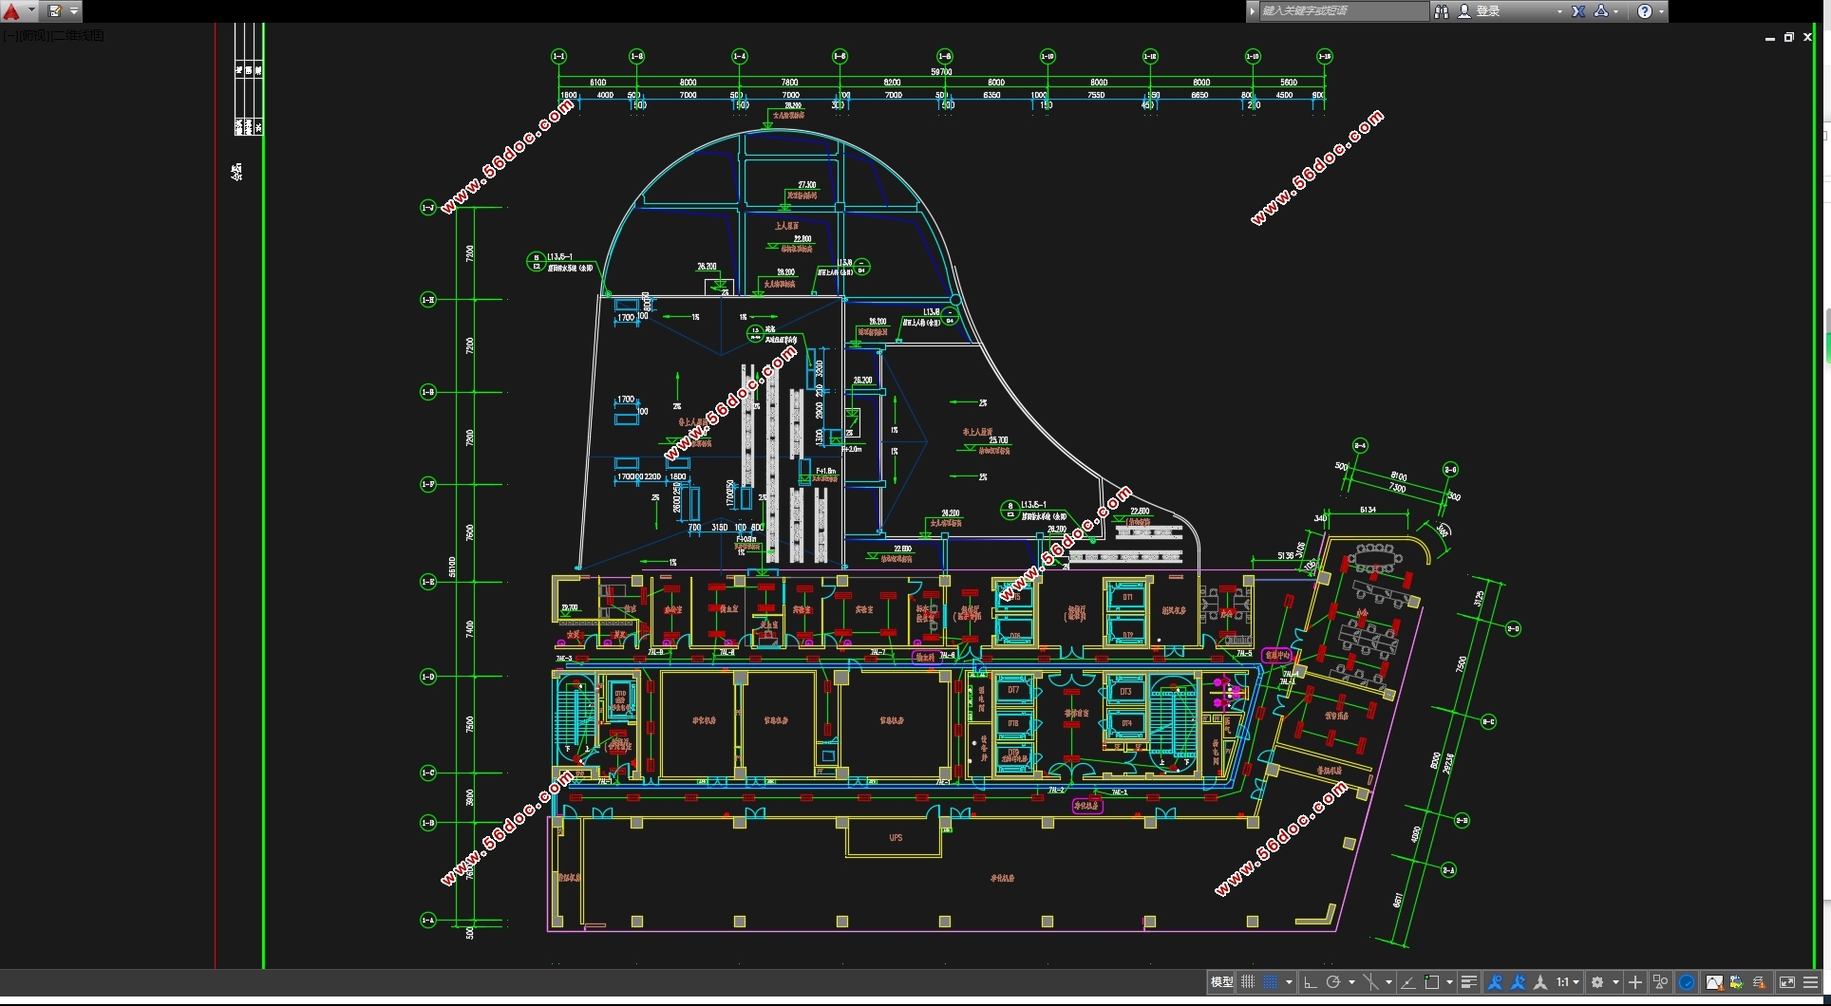The image size is (1831, 1006).
Task: Expand the application menu arrow
Action: 32,11
